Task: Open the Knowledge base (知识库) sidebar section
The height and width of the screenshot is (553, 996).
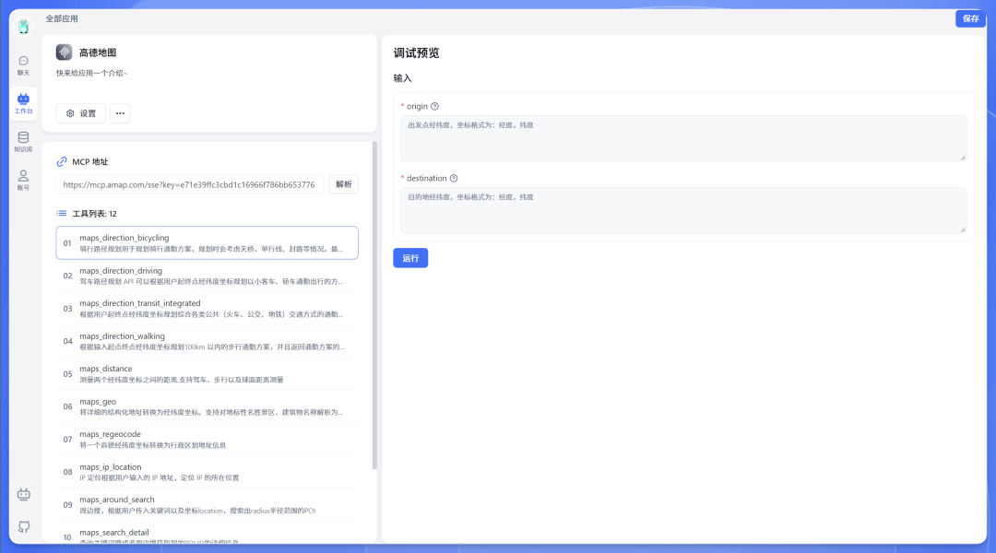Action: coord(23,142)
